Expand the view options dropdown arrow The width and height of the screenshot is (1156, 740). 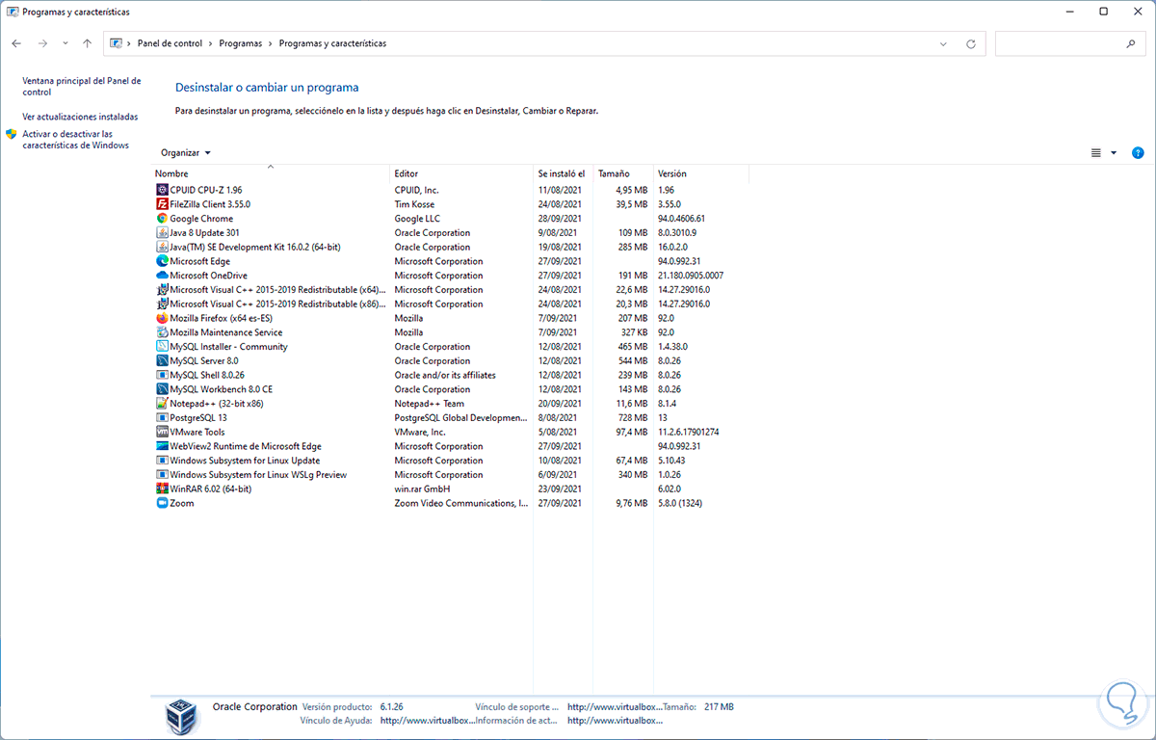pyautogui.click(x=1114, y=153)
